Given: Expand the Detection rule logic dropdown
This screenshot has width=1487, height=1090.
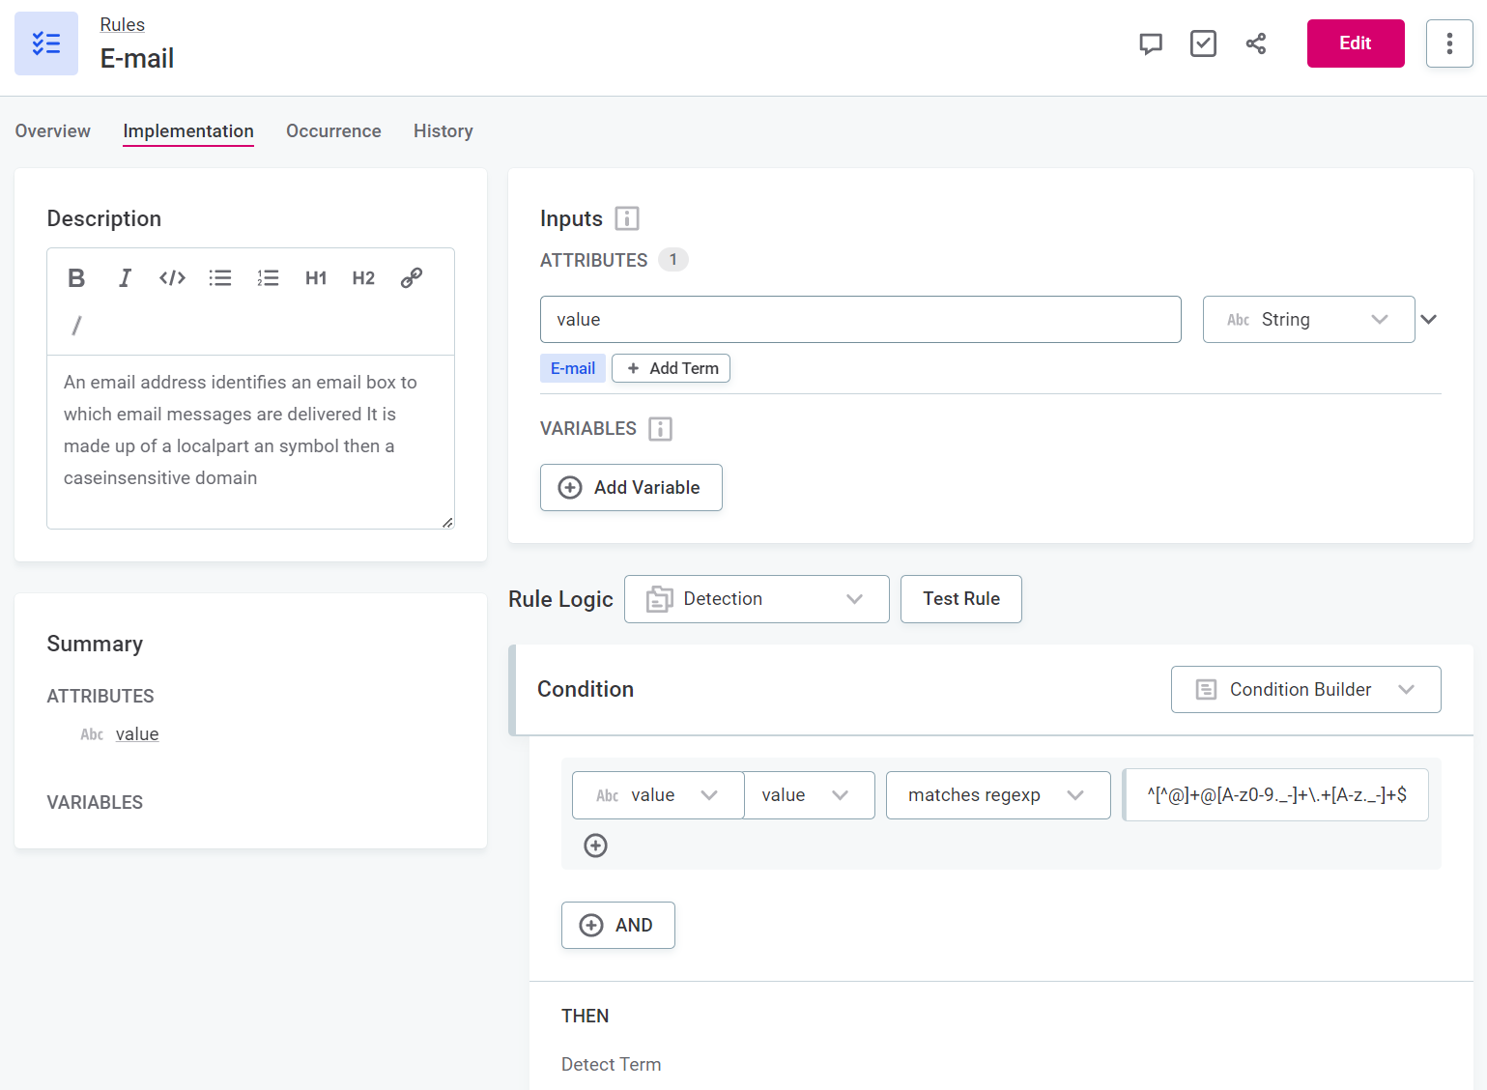Looking at the screenshot, I should point(757,599).
